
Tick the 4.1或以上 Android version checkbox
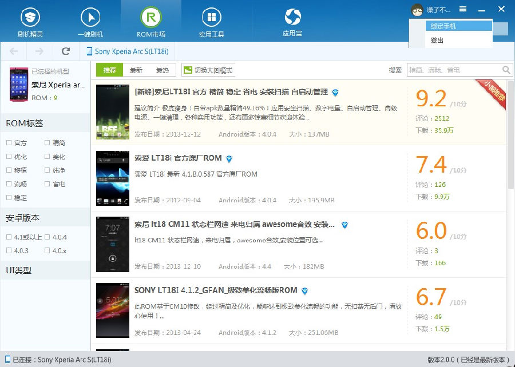pyautogui.click(x=9, y=237)
